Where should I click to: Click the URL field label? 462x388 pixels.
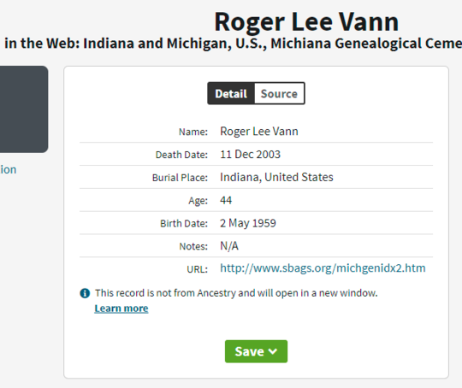[x=197, y=269]
